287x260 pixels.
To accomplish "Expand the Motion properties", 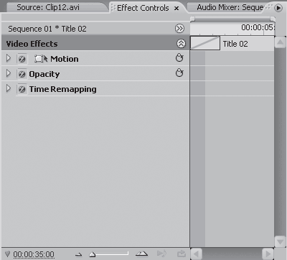I will click(9, 58).
